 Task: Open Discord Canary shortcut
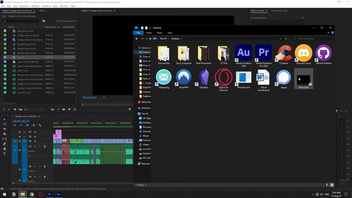click(304, 54)
